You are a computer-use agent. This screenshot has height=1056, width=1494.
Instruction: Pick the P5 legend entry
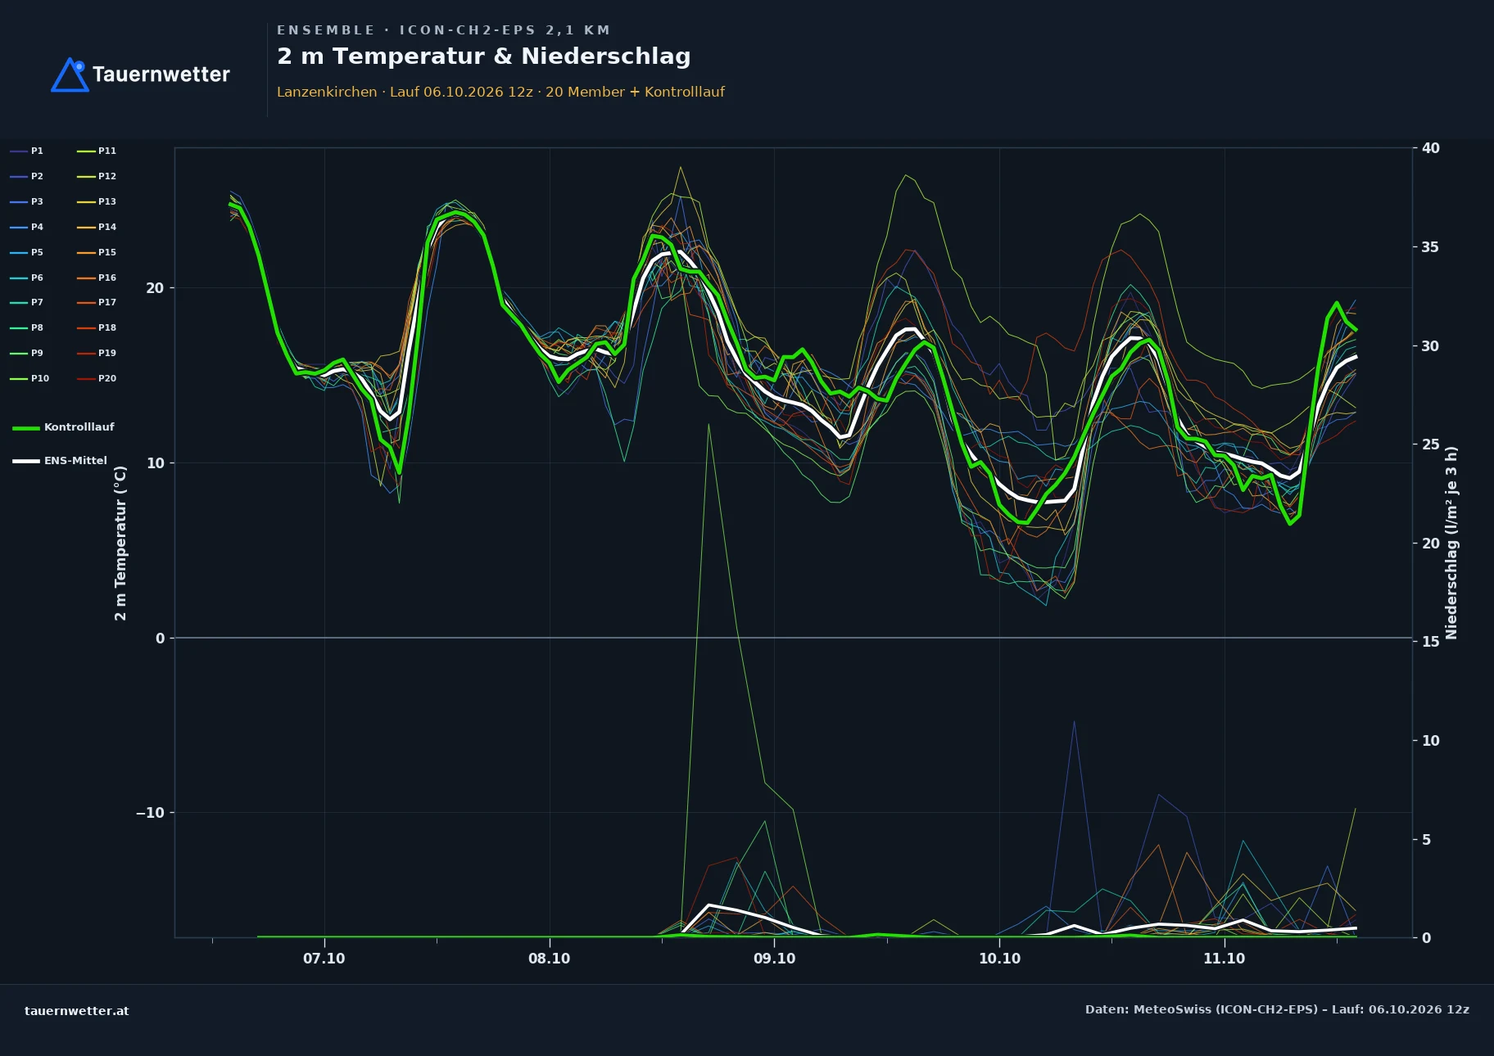pyautogui.click(x=27, y=253)
